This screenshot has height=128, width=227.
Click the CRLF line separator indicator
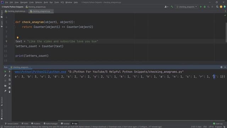(205, 127)
